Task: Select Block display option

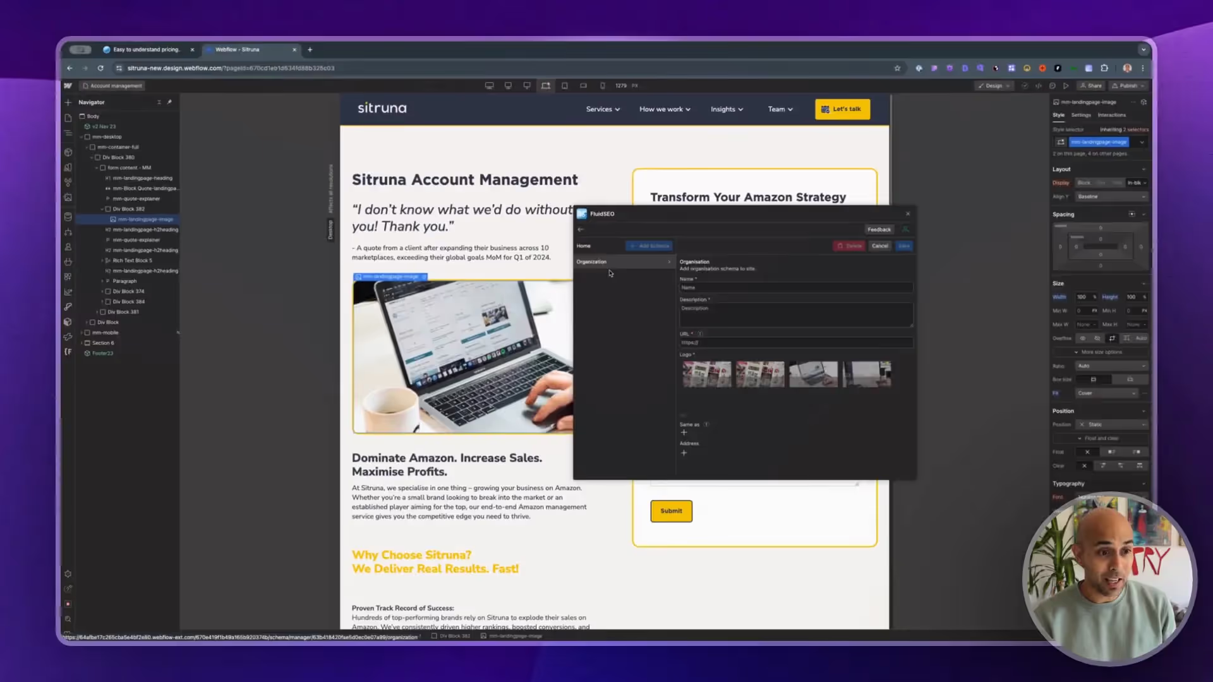Action: coord(1084,183)
